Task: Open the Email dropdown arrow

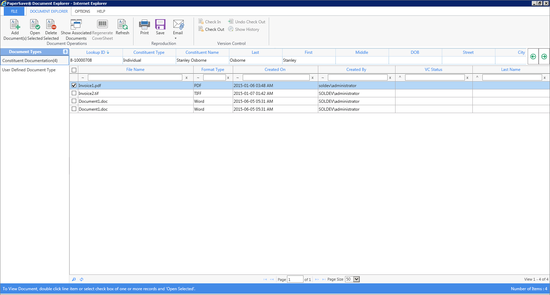Action: 175,38
